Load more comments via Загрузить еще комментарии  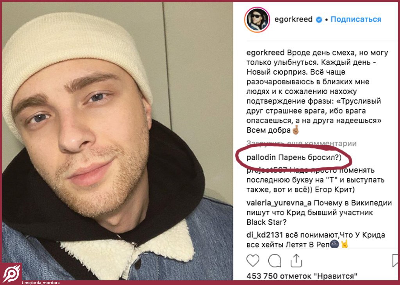[x=301, y=144]
